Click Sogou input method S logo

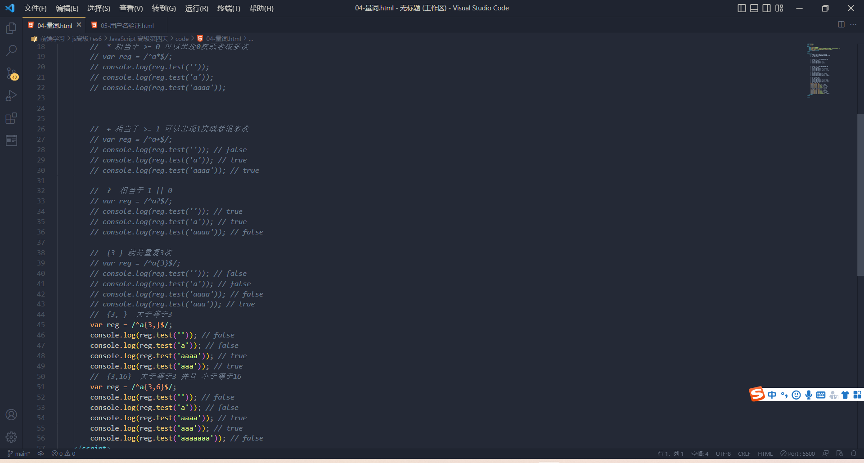click(x=757, y=394)
